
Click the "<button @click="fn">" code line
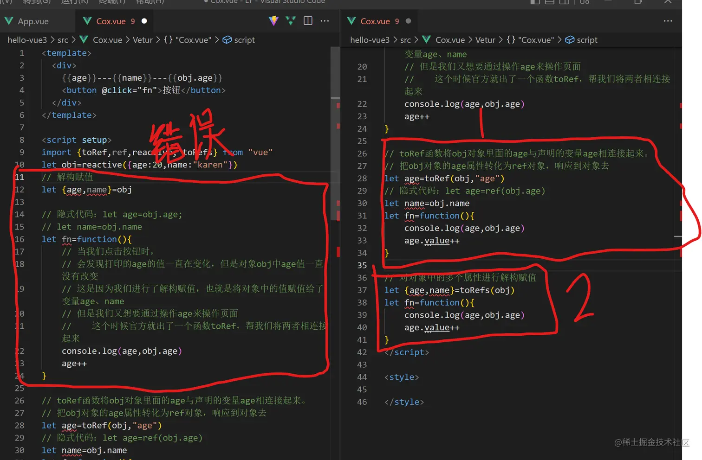(143, 90)
